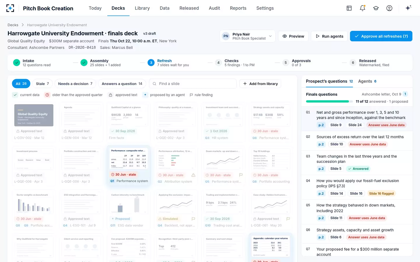Screen dimensions: 420x262
Task: Click the flag icon on Performance syst... Q5 slide
Action: click(x=241, y=175)
